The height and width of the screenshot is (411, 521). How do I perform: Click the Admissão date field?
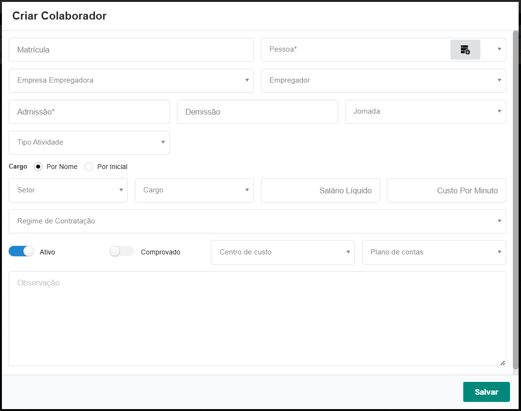tap(89, 112)
